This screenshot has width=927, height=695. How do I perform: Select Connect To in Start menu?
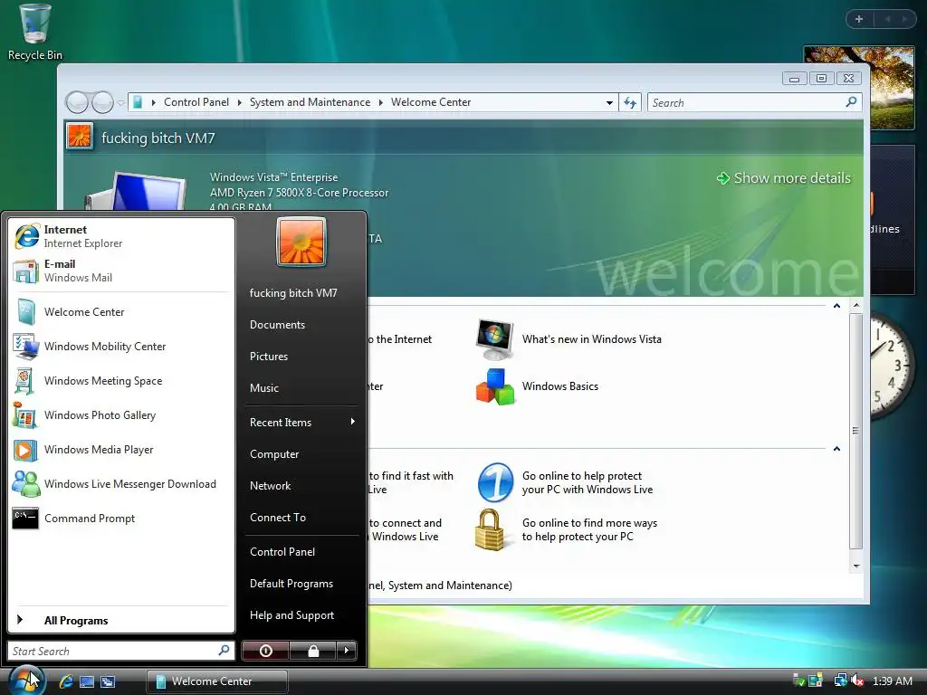[x=302, y=517]
